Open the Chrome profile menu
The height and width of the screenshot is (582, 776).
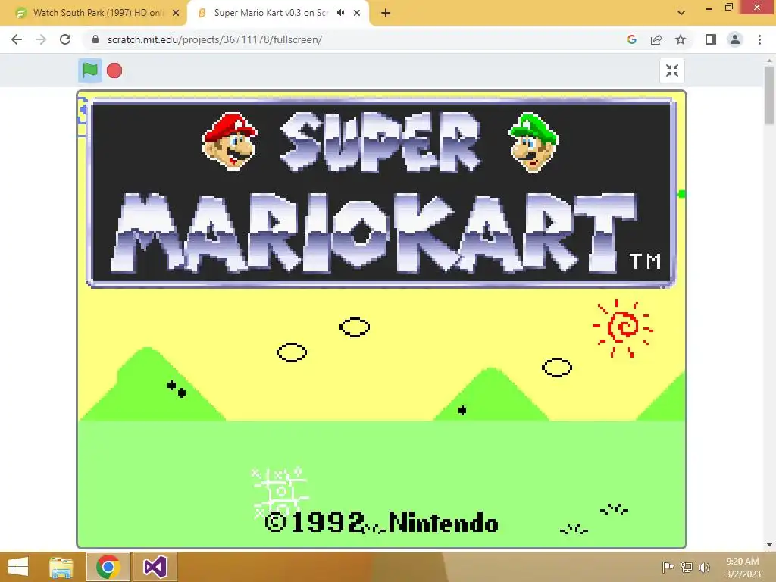click(x=735, y=39)
